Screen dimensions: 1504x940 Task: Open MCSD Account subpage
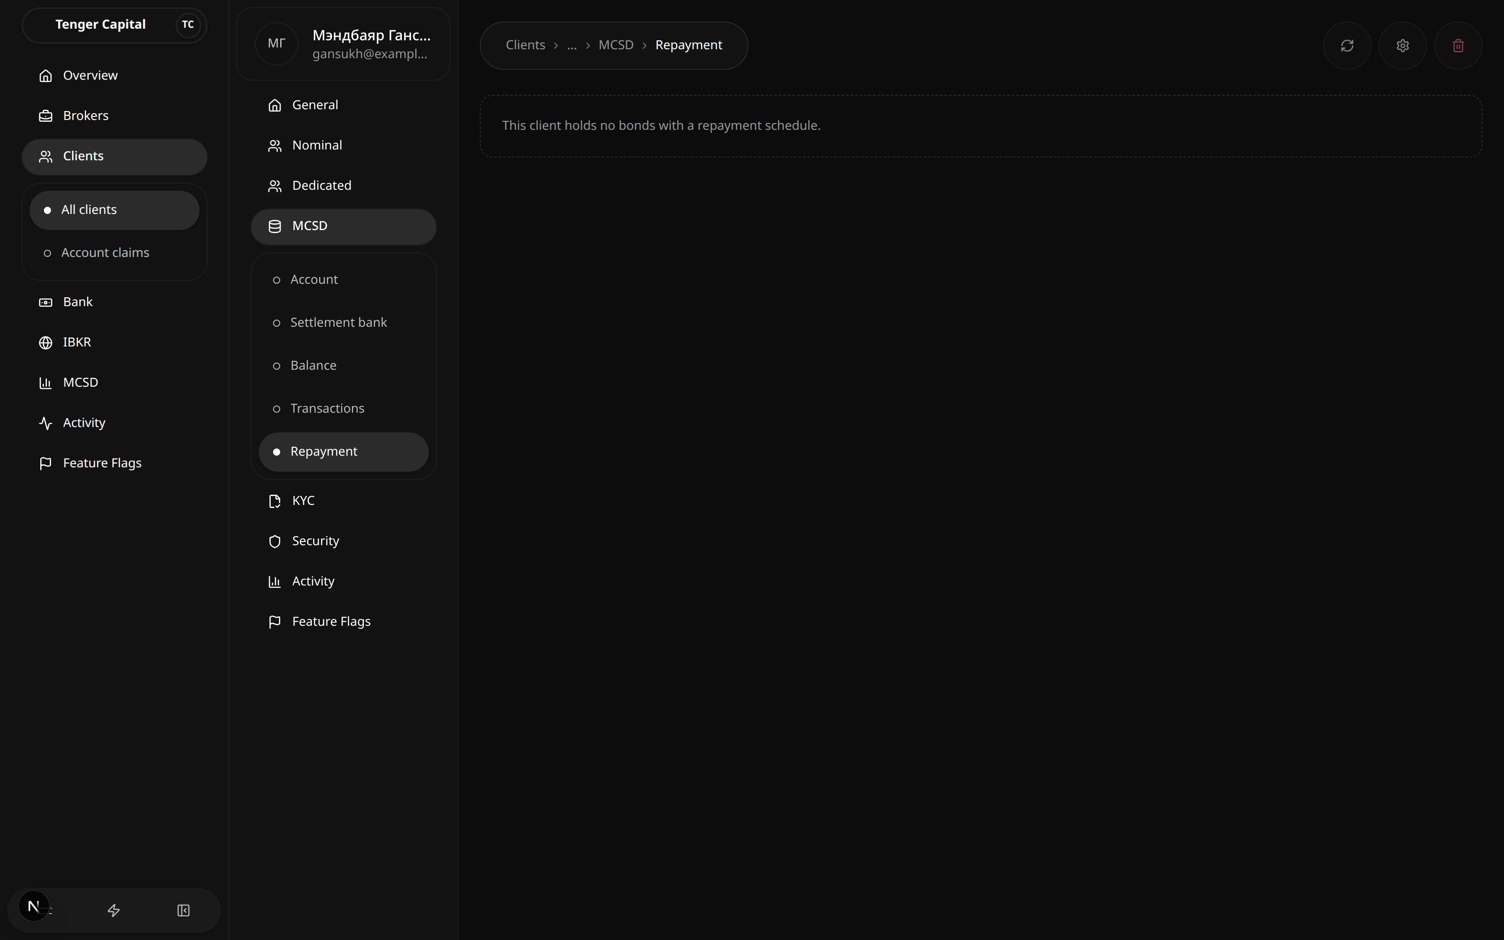click(x=344, y=280)
